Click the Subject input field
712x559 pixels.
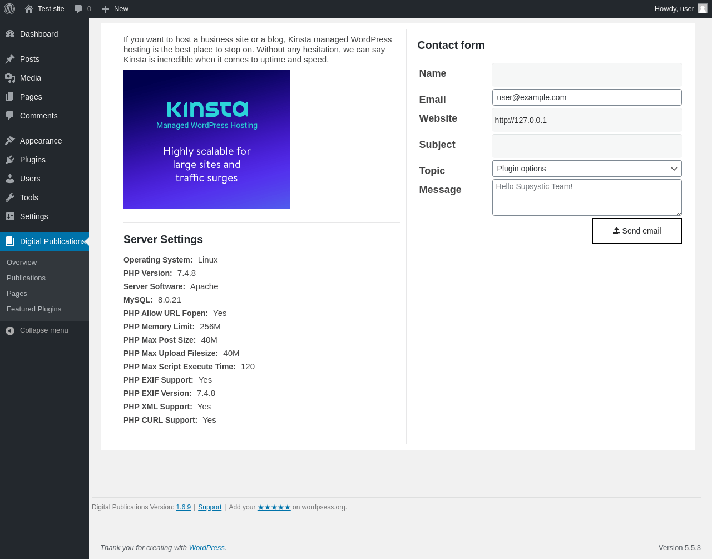tap(587, 146)
